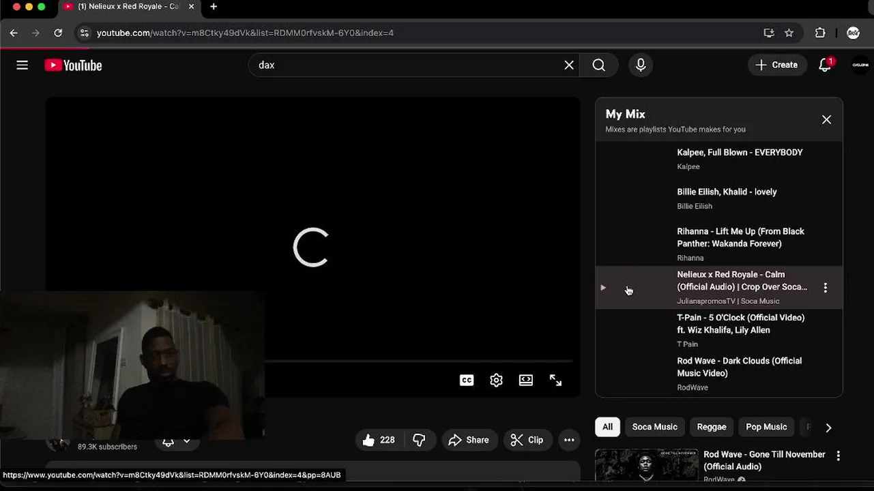Open the notifications bell

click(826, 65)
